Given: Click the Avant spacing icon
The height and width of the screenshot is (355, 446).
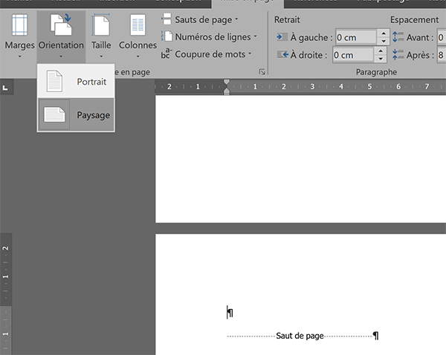Looking at the screenshot, I should (x=398, y=37).
